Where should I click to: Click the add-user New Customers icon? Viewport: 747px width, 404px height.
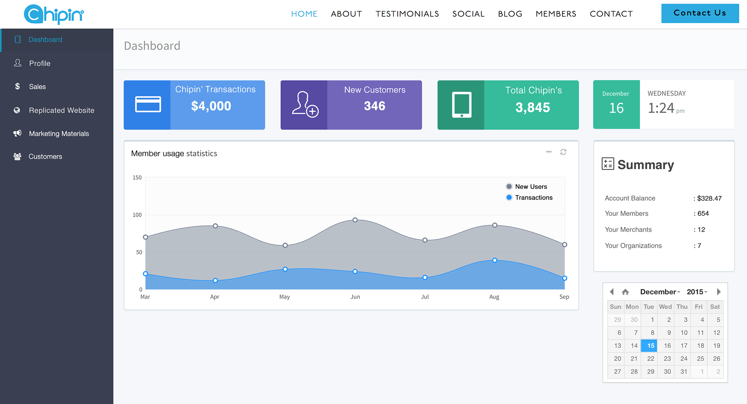[305, 105]
